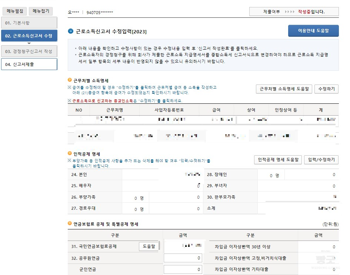Open the 03. 경정청구신고서 작성 step
Screen dimensions: 350x275
pos(29,51)
